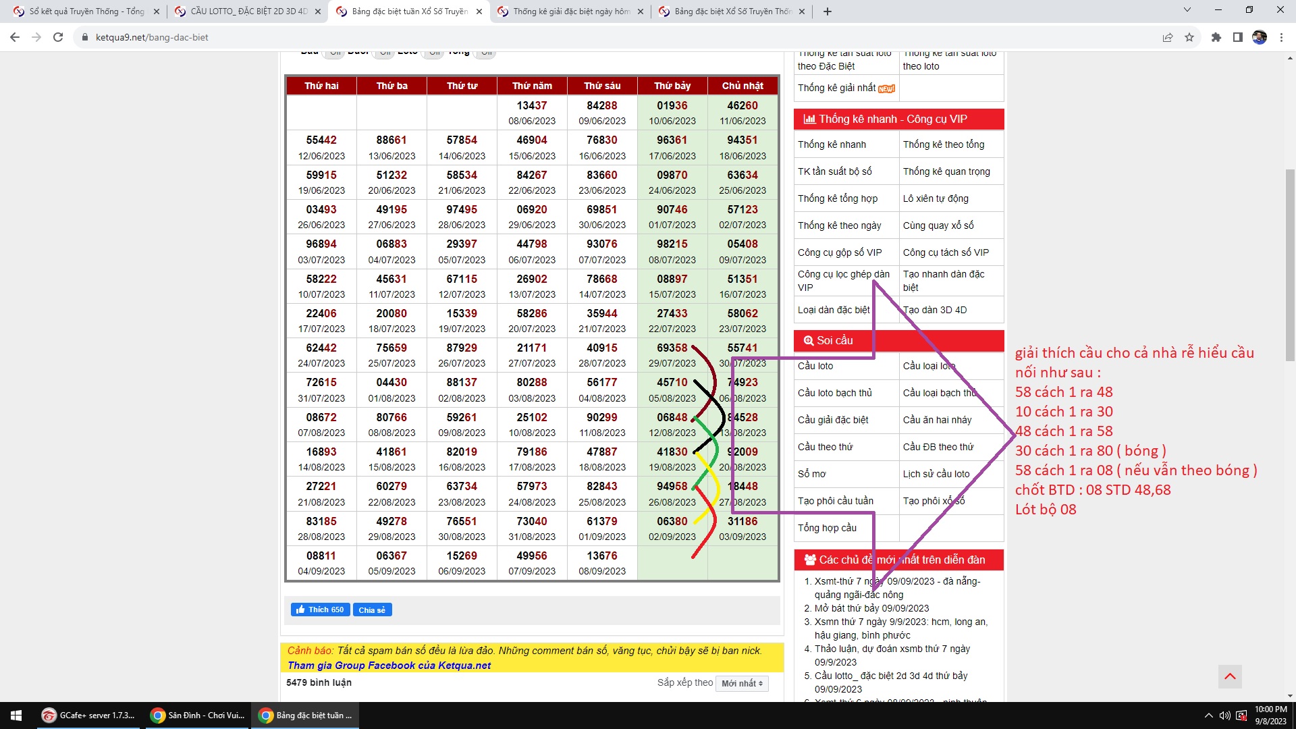
Task: Toggle the browser side panel
Action: point(1238,37)
